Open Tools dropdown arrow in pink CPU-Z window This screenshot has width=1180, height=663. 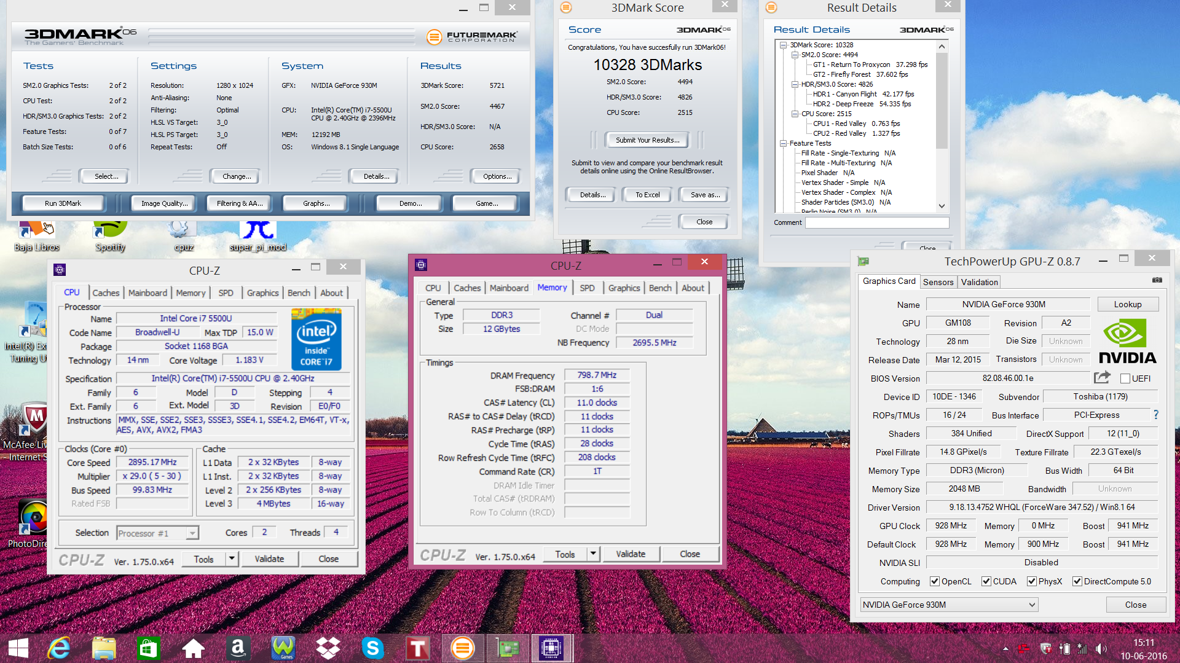593,554
